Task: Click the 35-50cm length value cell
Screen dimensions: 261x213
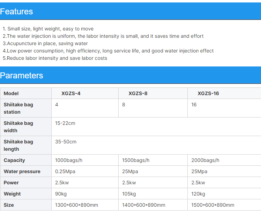Action: pyautogui.click(x=156, y=145)
